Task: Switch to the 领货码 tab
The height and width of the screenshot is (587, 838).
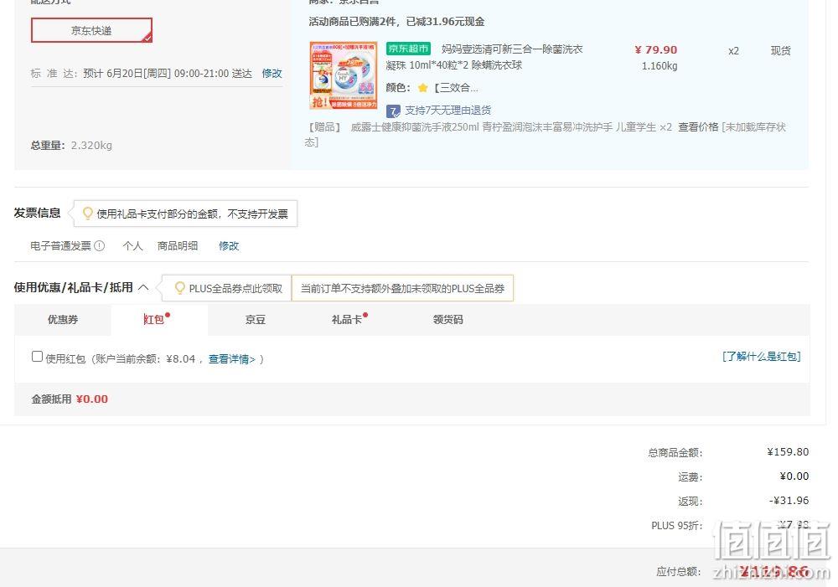Action: pos(447,319)
